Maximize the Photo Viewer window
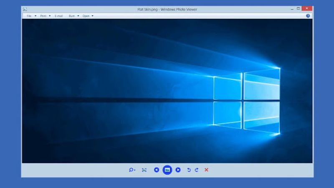The image size is (334, 188). click(x=299, y=9)
